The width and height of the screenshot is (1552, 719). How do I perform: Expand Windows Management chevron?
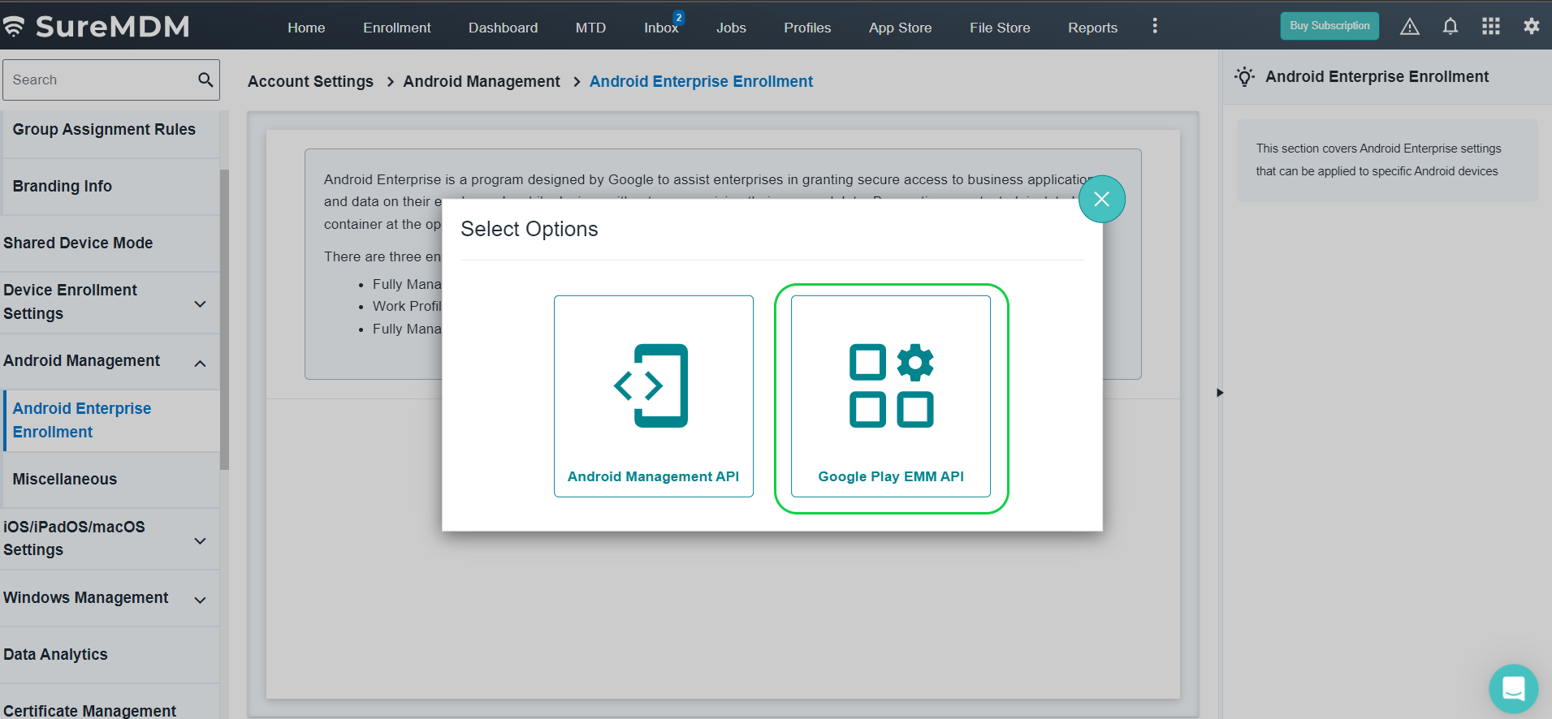(201, 600)
